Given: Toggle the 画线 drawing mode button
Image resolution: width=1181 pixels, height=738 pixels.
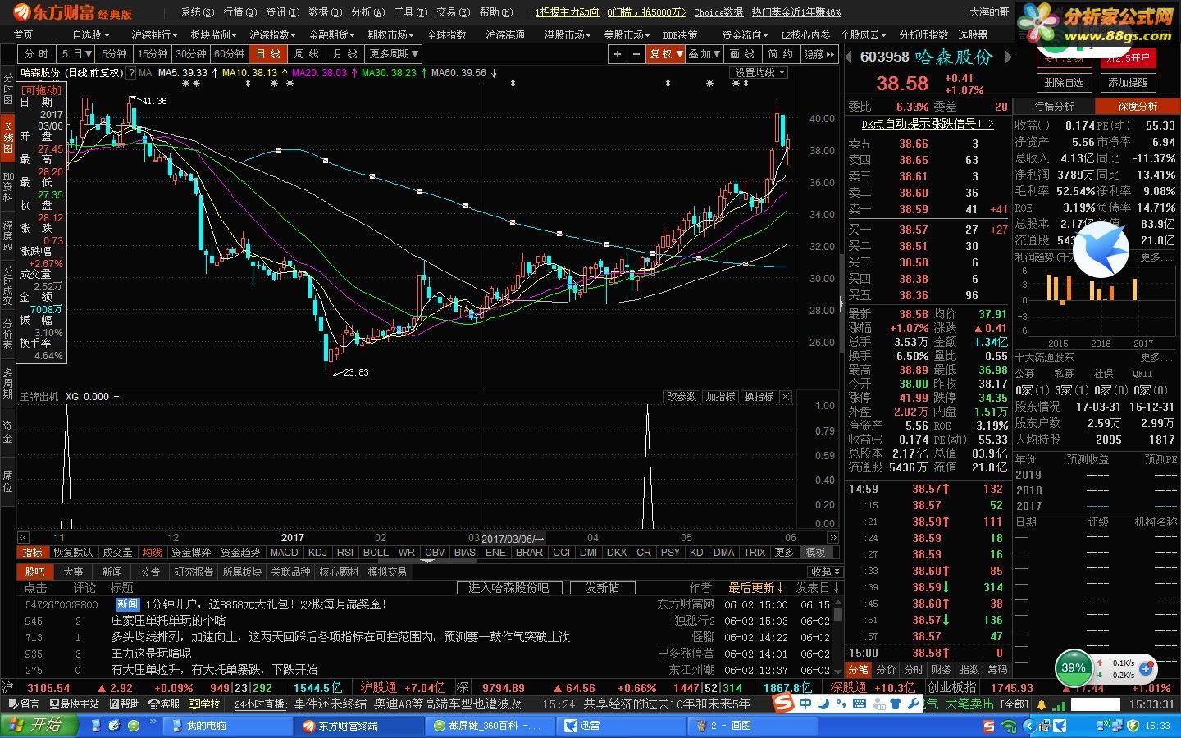Looking at the screenshot, I should (741, 54).
